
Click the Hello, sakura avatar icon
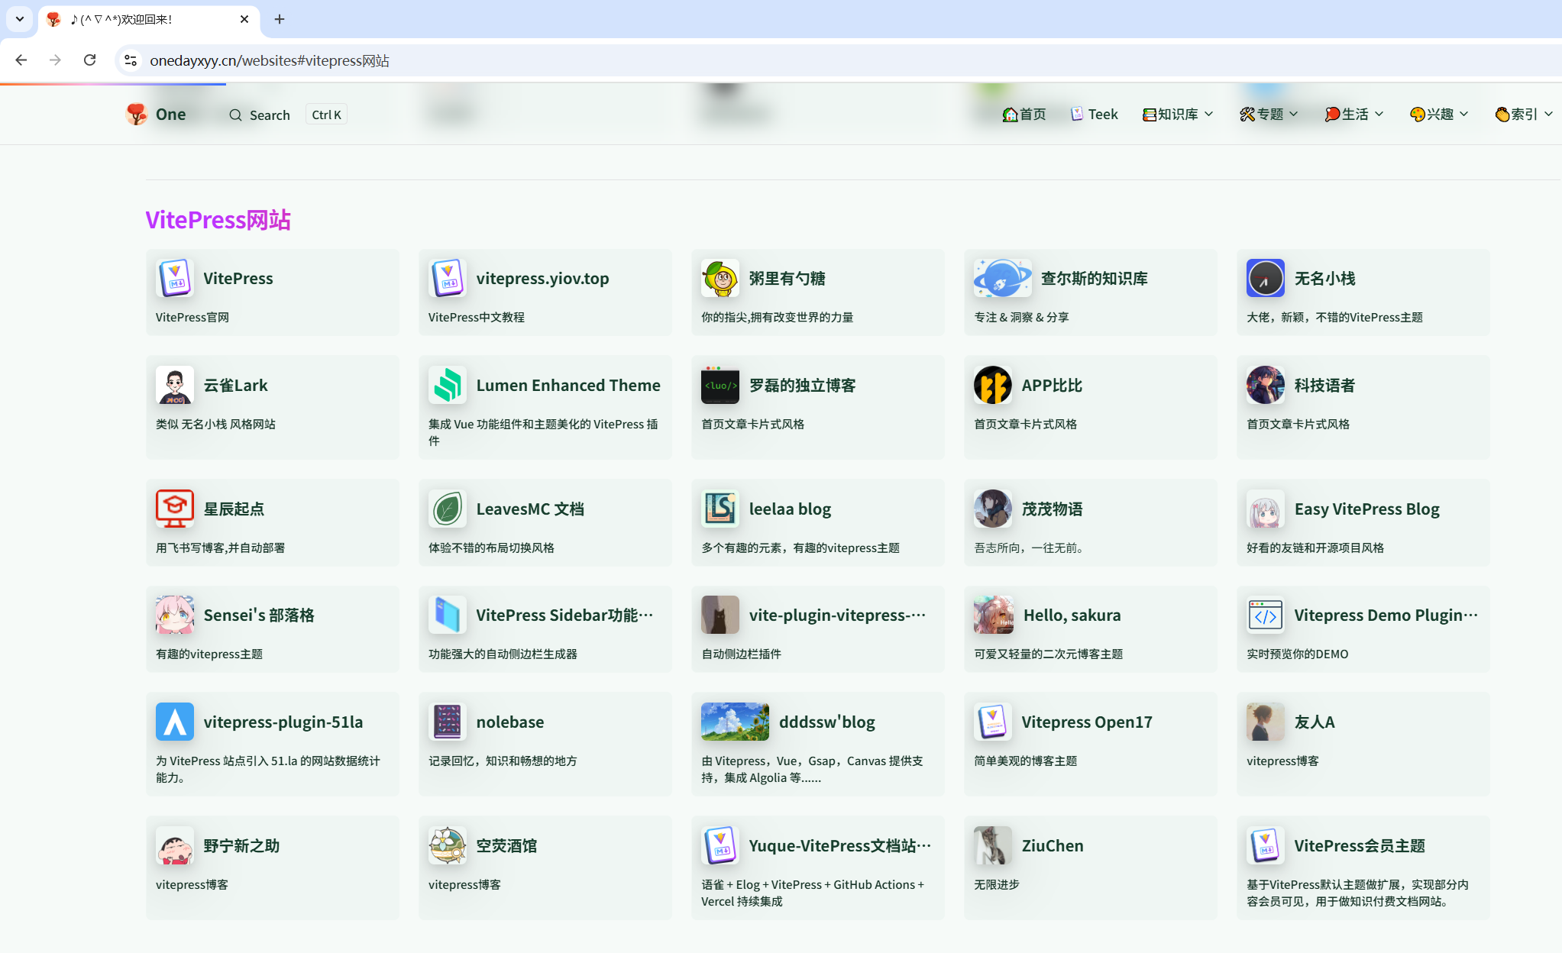[994, 615]
